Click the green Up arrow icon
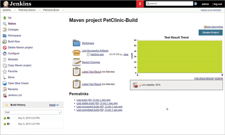This screenshot has width=225, height=135. pos(5,18)
